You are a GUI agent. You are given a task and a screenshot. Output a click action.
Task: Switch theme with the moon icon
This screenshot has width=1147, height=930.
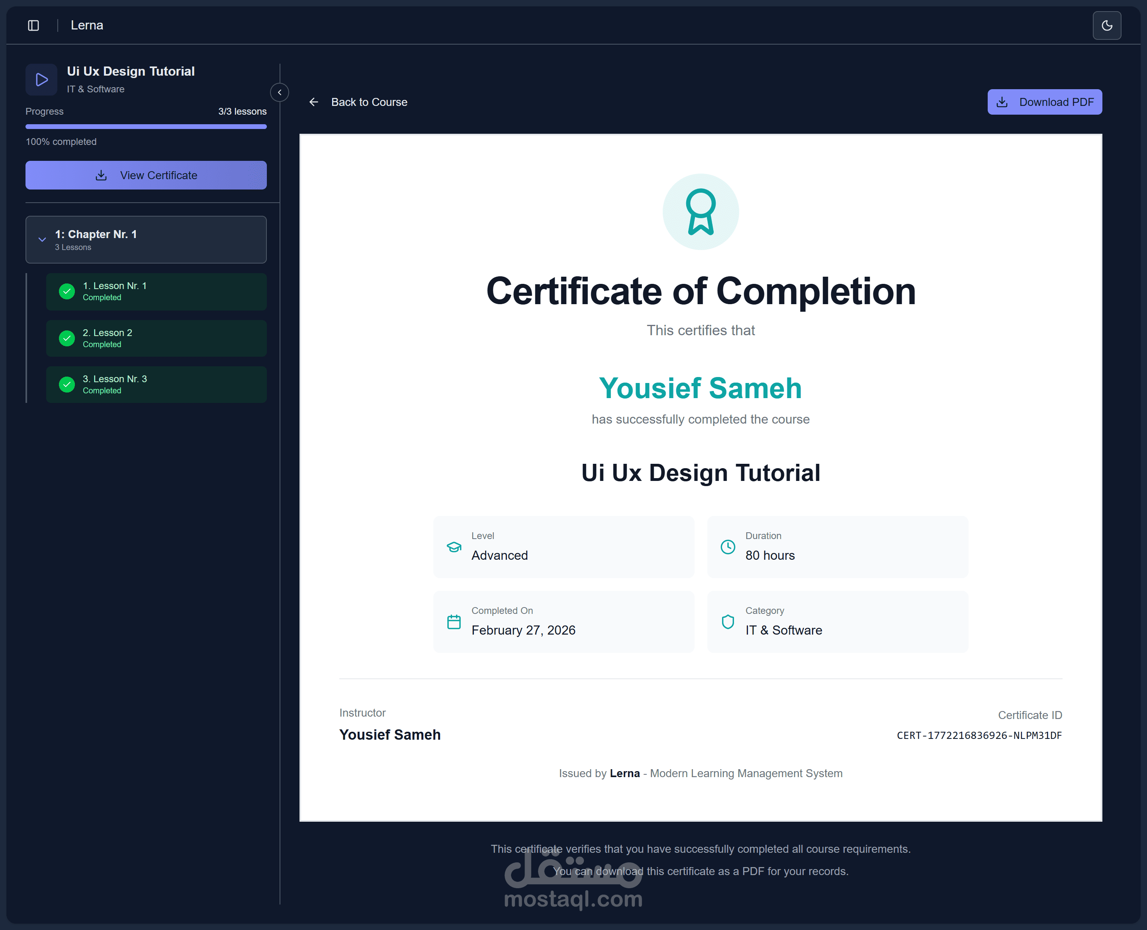(x=1106, y=25)
